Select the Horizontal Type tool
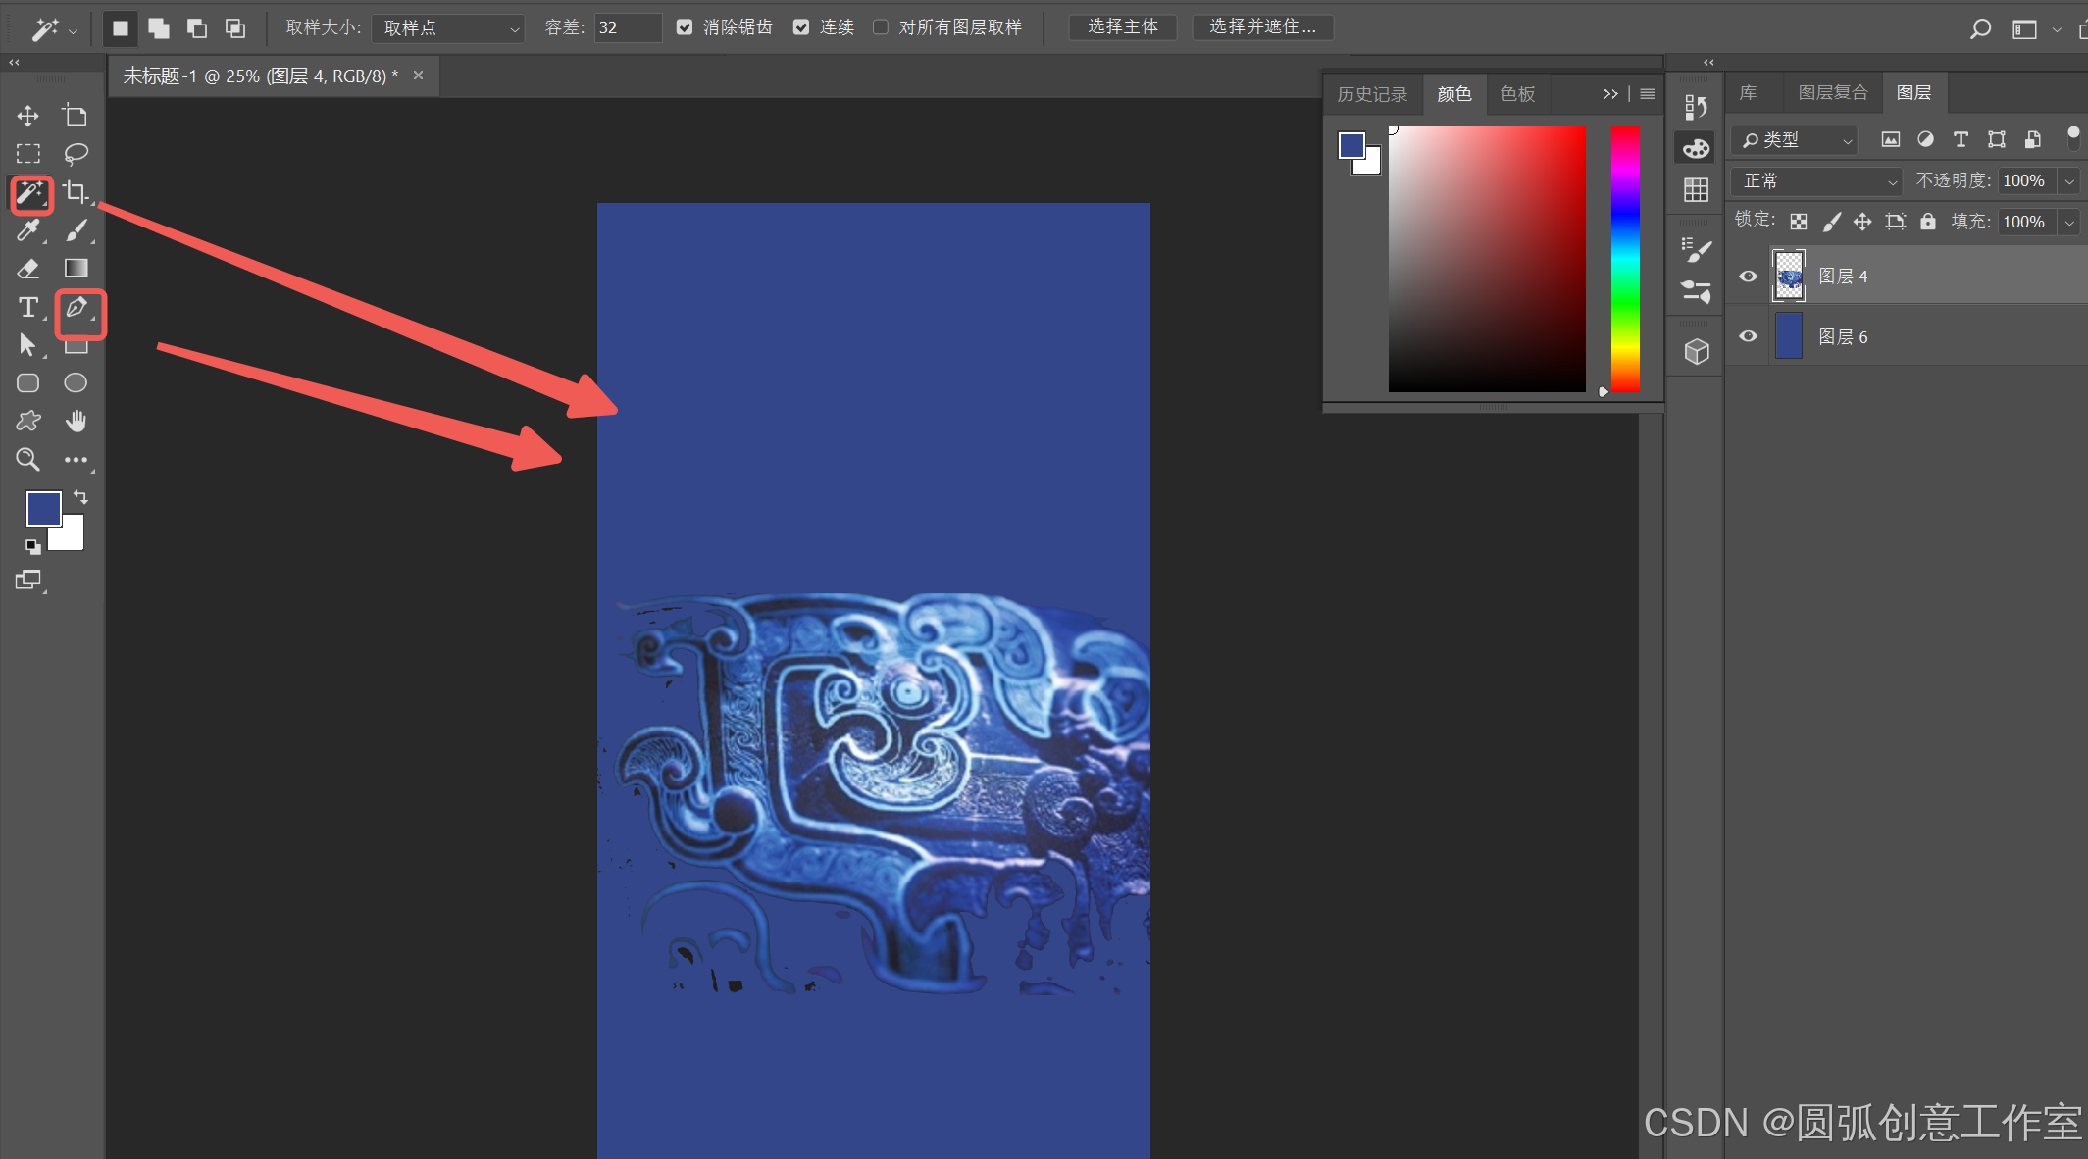 click(x=27, y=307)
